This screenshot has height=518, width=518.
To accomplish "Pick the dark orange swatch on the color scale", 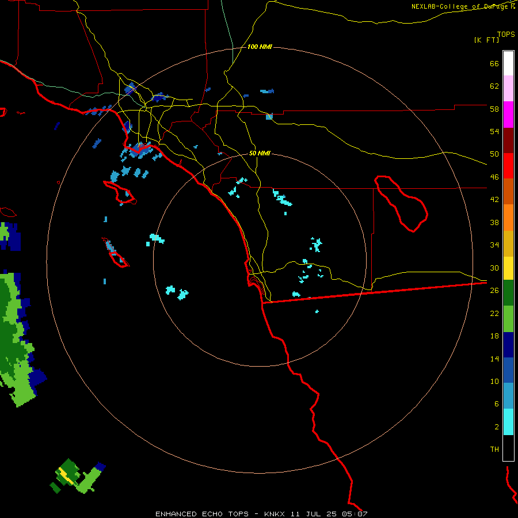I will (x=508, y=191).
